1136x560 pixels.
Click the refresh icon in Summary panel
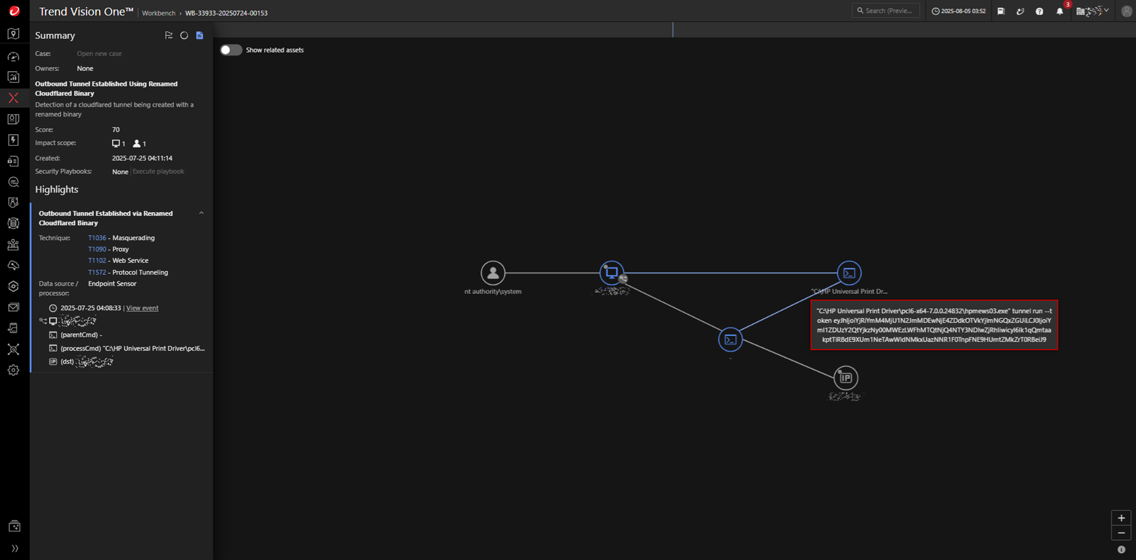coord(184,35)
